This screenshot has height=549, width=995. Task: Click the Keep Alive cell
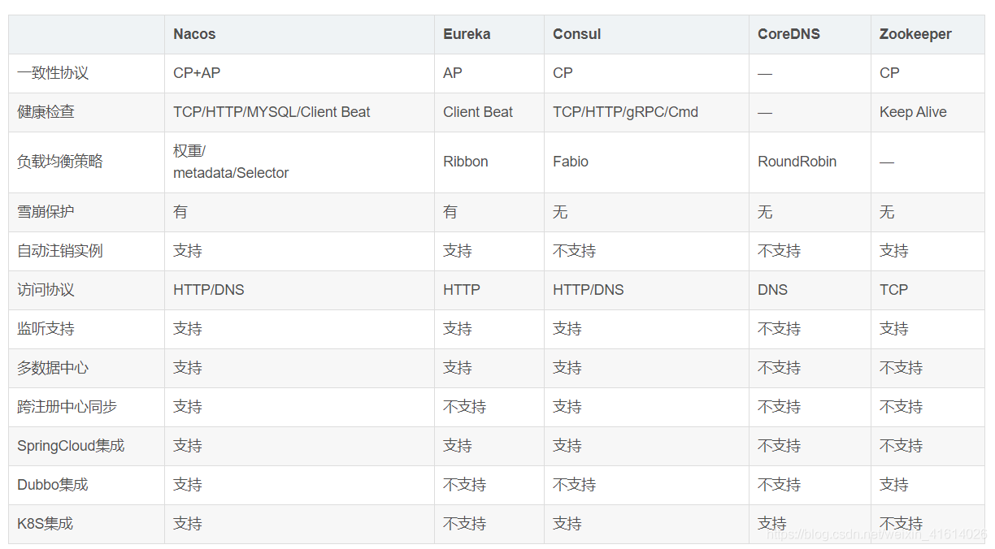pos(913,112)
